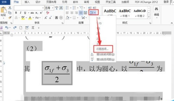Viewport: 174px width, 101px height.
Task: Toggle Italic formatting
Action: click(21, 13)
